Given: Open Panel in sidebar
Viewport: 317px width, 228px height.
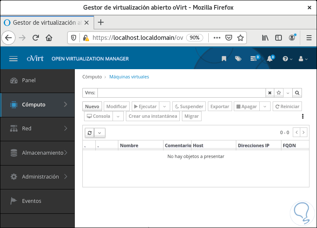Looking at the screenshot, I should (x=38, y=80).
